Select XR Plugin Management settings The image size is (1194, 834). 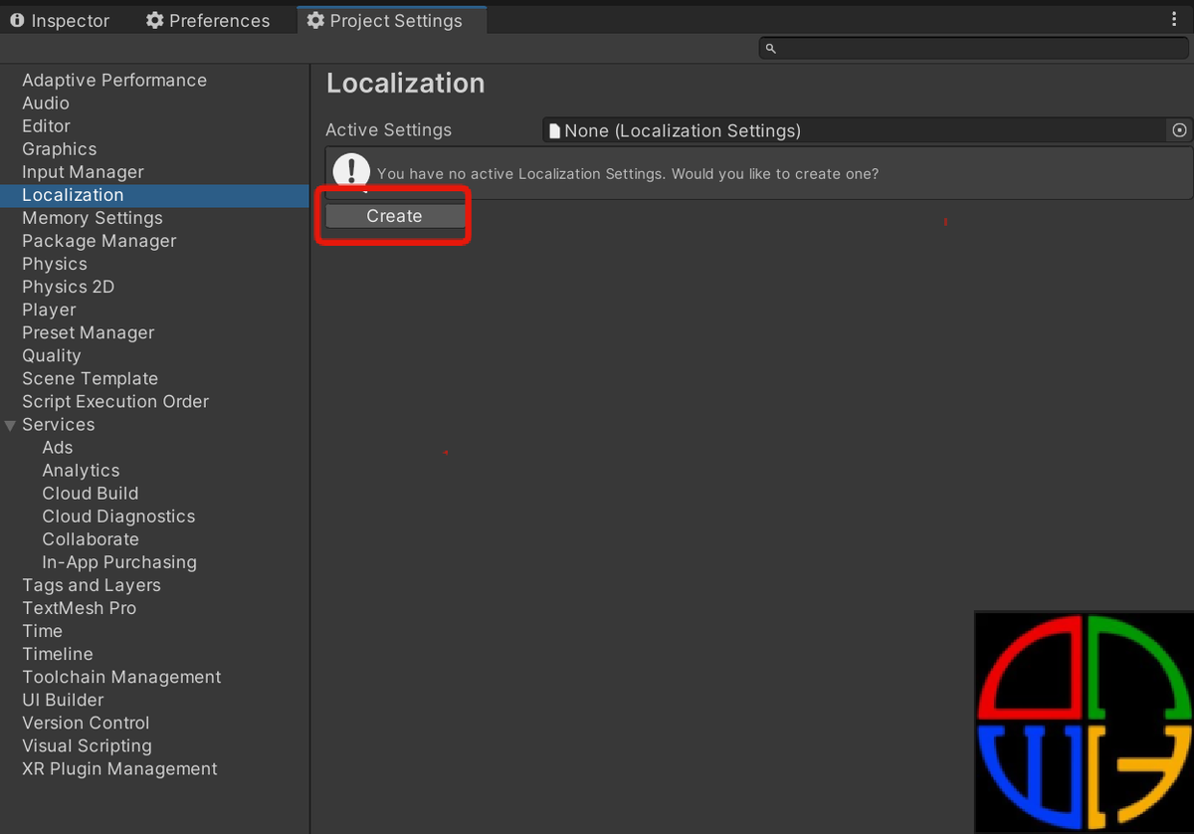pos(119,768)
